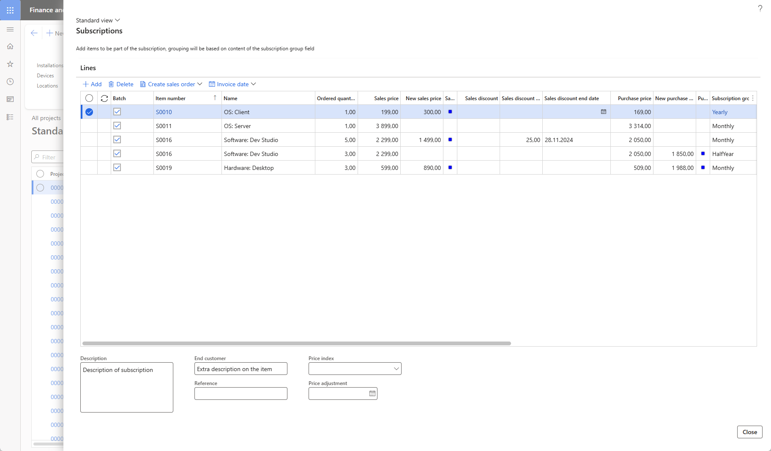Open Sales discount end date calendar icon

(604, 112)
